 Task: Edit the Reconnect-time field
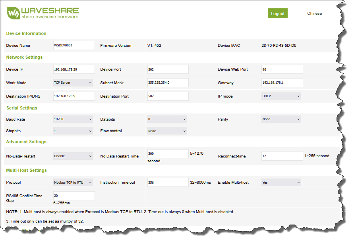click(x=282, y=156)
